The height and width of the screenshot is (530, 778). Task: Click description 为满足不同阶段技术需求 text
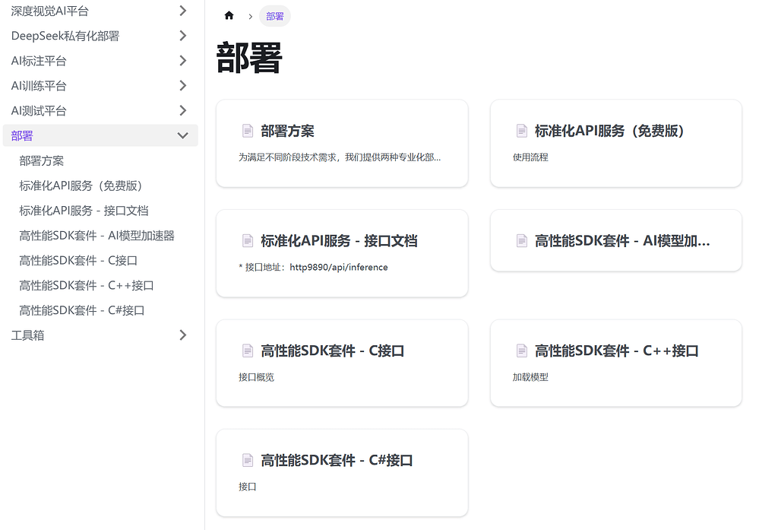pyautogui.click(x=340, y=157)
